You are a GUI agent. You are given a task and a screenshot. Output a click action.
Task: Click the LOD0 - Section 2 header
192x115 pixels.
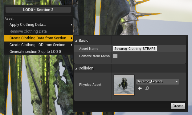click(38, 10)
